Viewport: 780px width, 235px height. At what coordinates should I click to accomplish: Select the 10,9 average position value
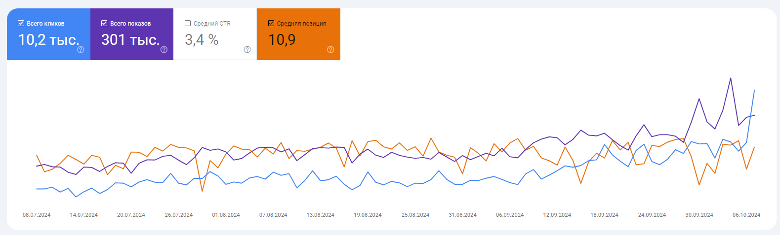(282, 40)
